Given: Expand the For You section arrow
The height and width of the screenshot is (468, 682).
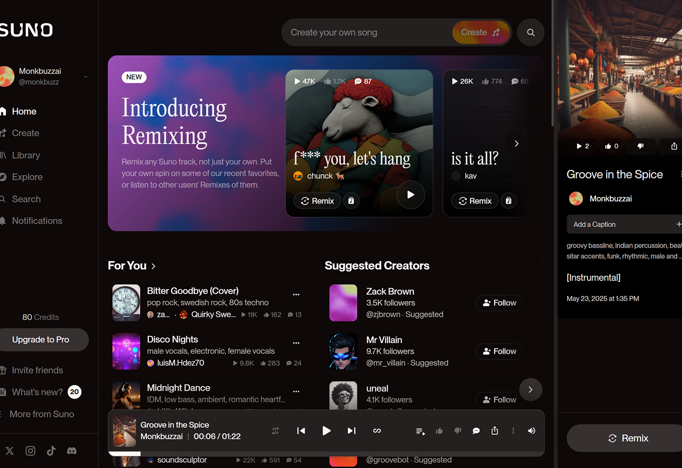Looking at the screenshot, I should [154, 266].
